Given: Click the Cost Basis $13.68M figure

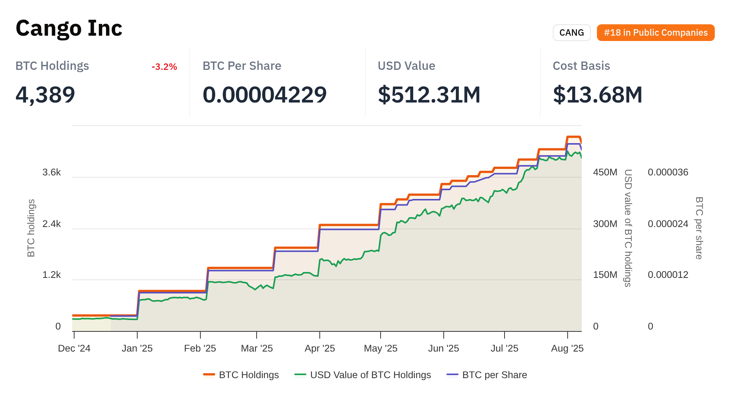Looking at the screenshot, I should tap(598, 95).
